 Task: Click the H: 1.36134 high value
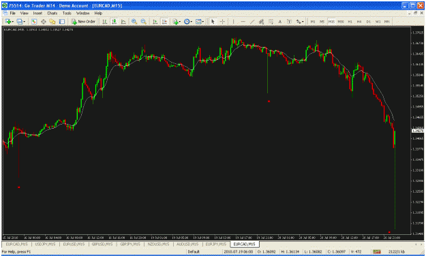290,252
